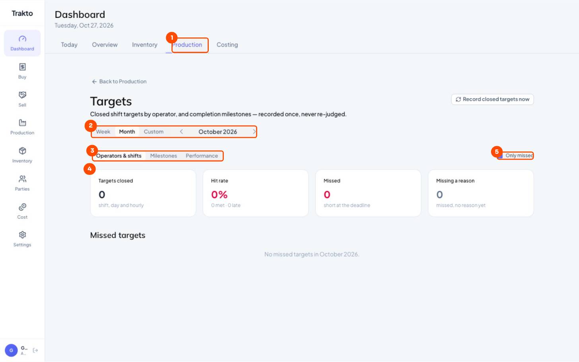Tick the Only missed checkbox
This screenshot has width=579, height=362.
click(x=500, y=156)
